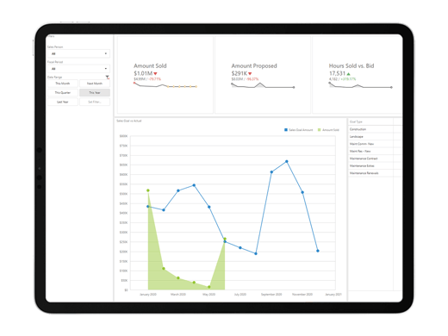The width and height of the screenshot is (448, 336).
Task: Open the Amount Proposed KPI card
Action: (263, 75)
